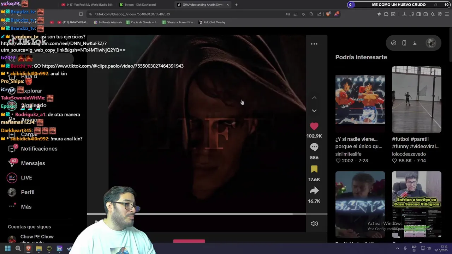Click the TikTok coins icon at top right
Screen dimensions: 452x254
(x=394, y=43)
